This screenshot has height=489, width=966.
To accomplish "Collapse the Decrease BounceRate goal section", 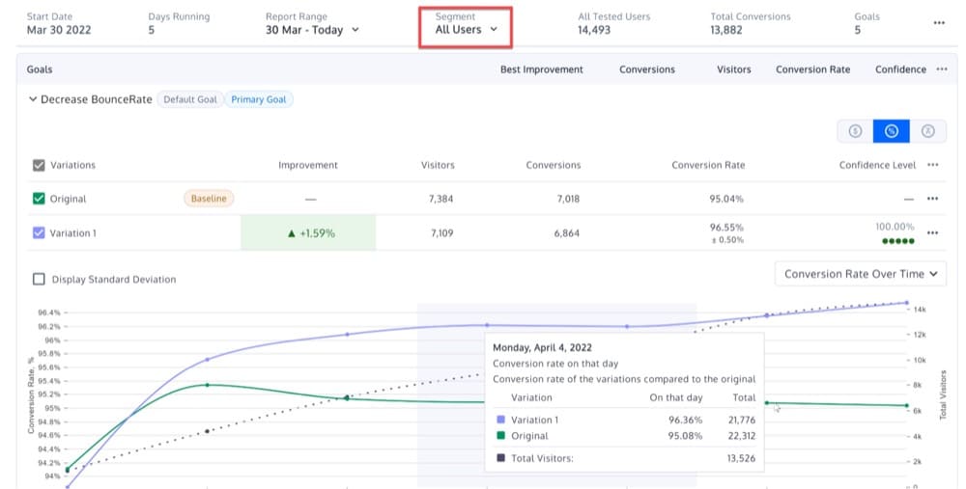I will tap(33, 99).
